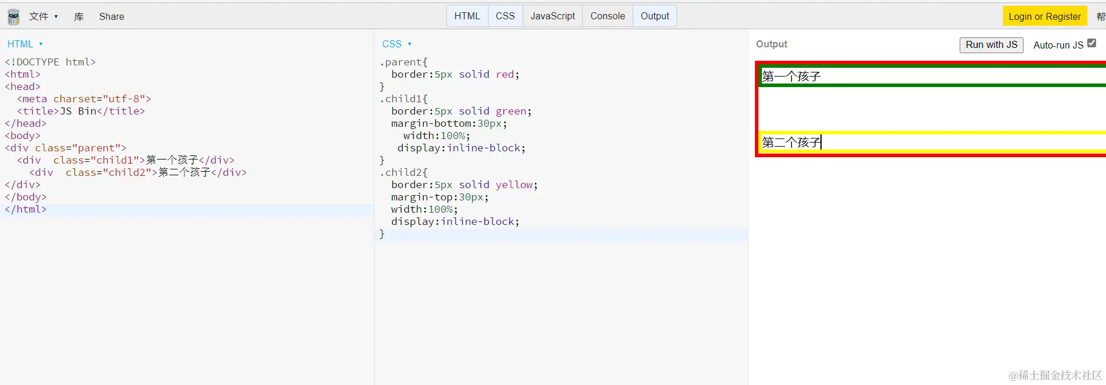Click the JS Bin logo icon
The height and width of the screenshot is (385, 1106).
click(13, 16)
